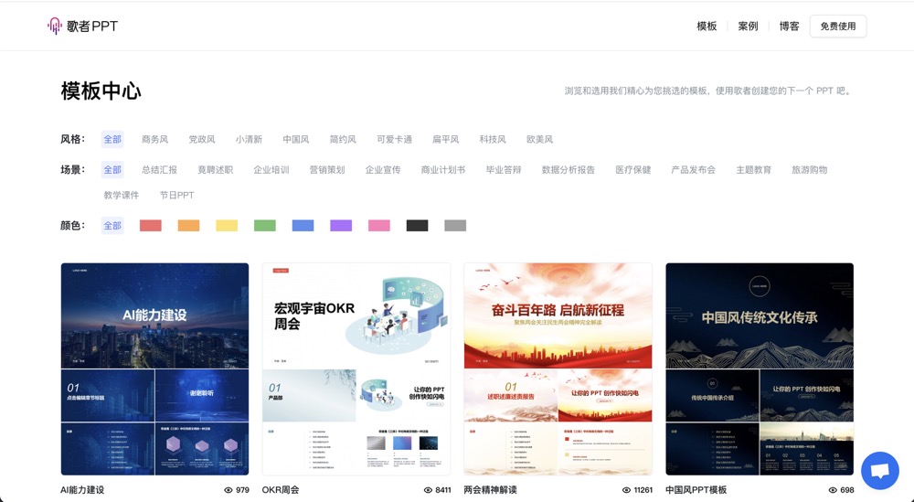Screen dimensions: 914x502
Task: Choose the 医疗保健 scene filter
Action: click(x=633, y=170)
